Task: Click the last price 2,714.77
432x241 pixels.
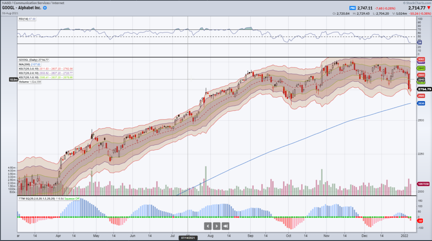Action: pos(417,8)
